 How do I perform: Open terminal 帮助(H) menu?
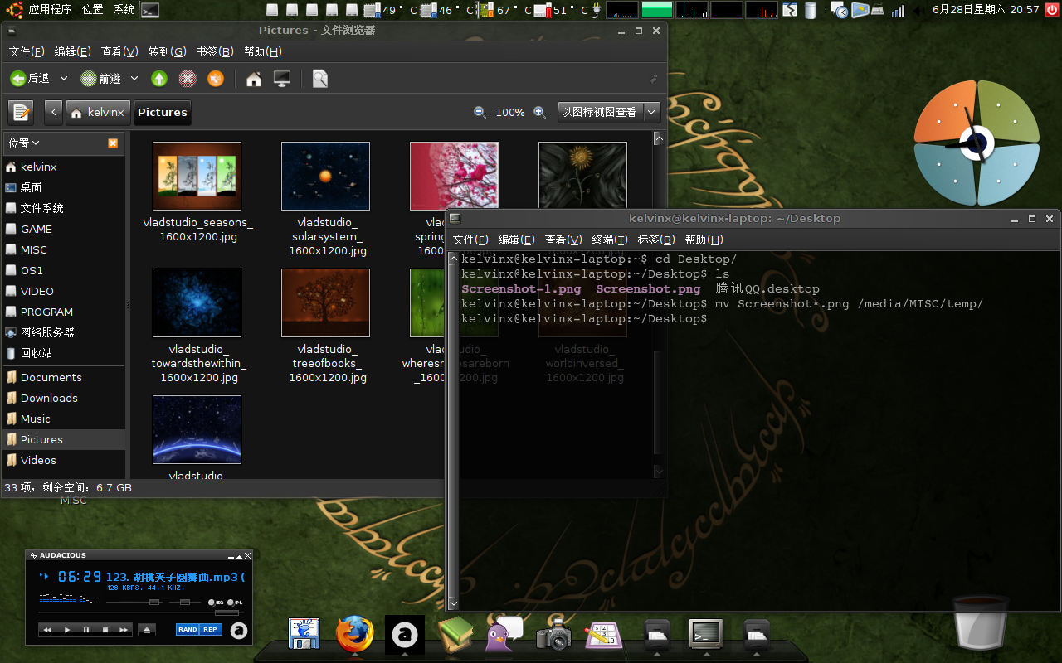704,240
